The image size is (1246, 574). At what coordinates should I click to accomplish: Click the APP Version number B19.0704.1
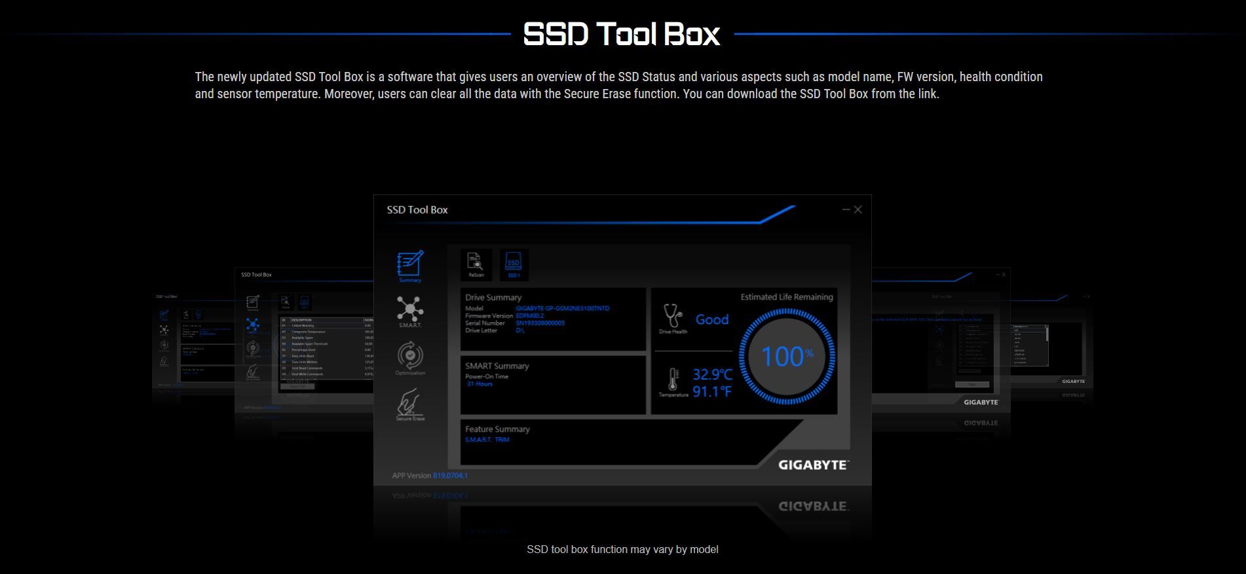coord(450,476)
